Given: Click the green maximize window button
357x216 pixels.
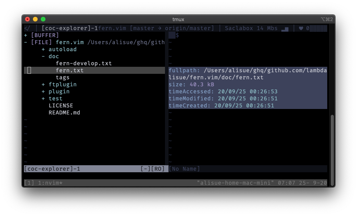Looking at the screenshot, I should 43,19.
